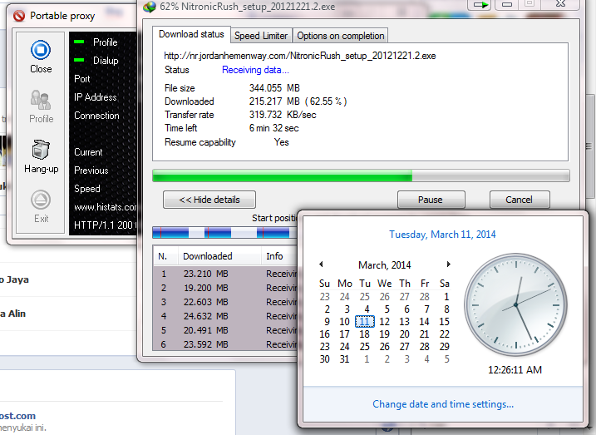This screenshot has width=596, height=435.
Task: Select connection row with 20.491 MB
Action: (x=226, y=330)
